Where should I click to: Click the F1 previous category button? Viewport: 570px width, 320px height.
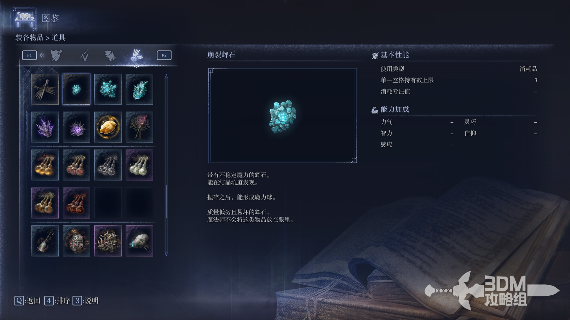pos(29,55)
